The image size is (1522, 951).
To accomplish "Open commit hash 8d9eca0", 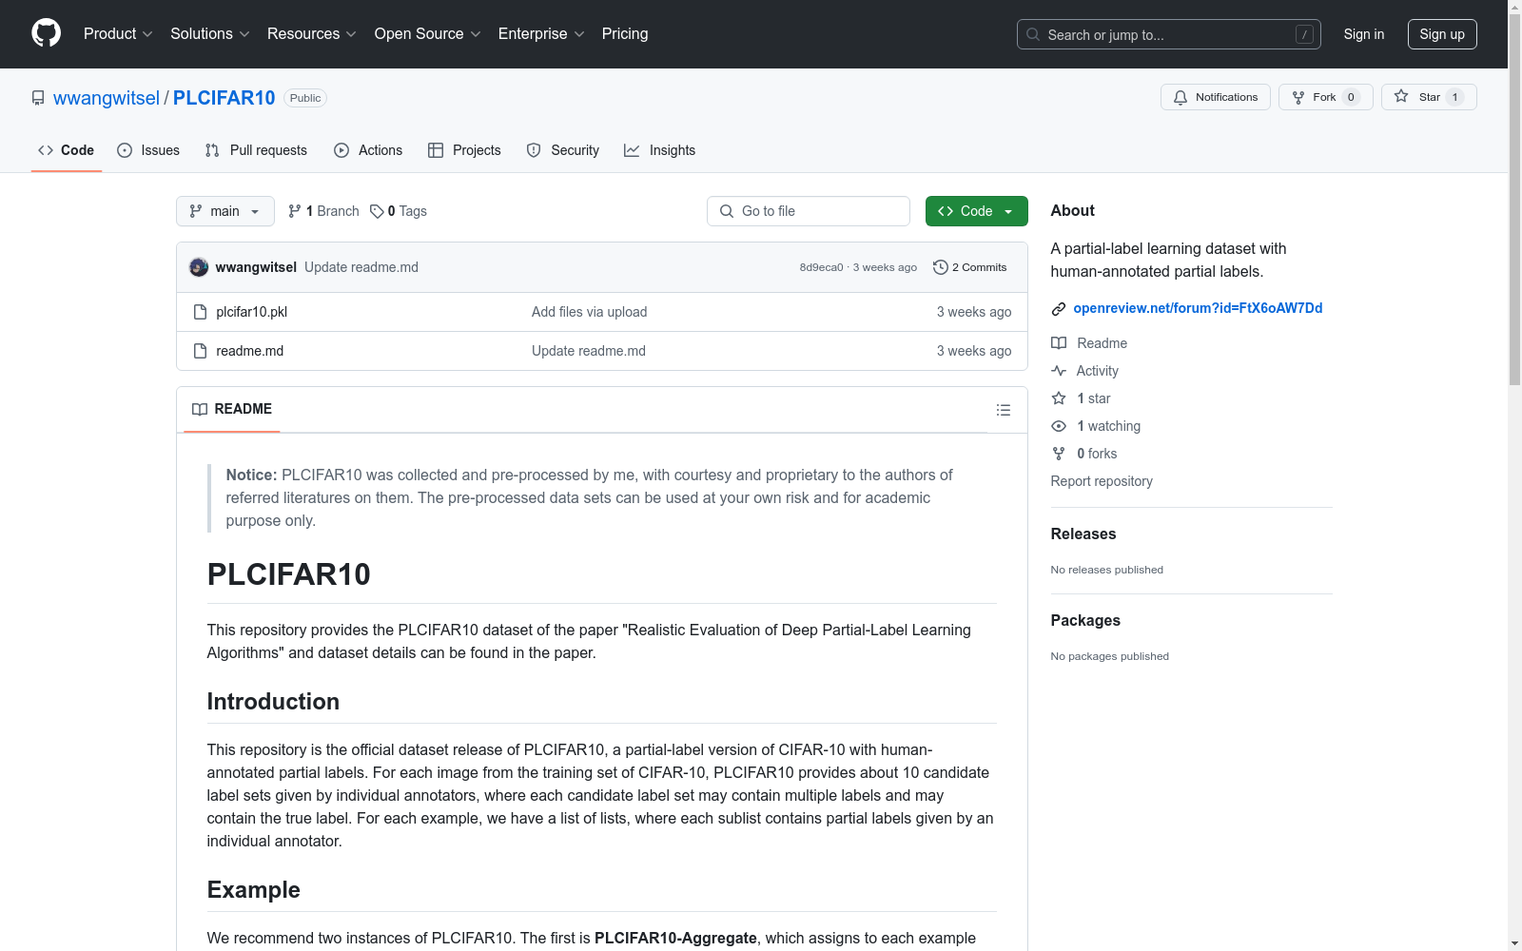I will 822,267.
